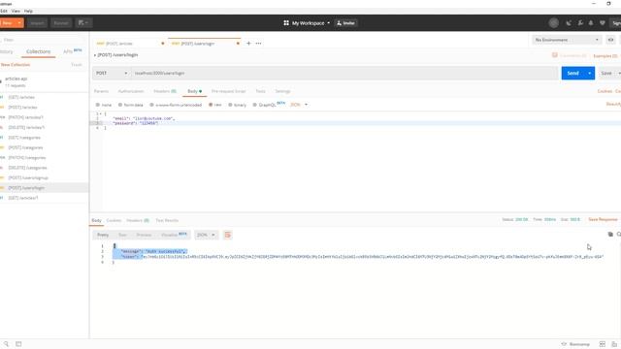Switch to the Collections sidebar tab

pyautogui.click(x=39, y=51)
